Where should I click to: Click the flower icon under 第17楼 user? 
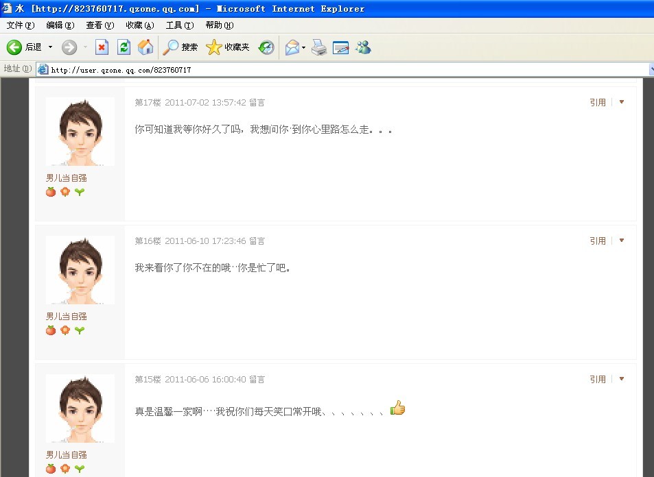click(x=65, y=192)
